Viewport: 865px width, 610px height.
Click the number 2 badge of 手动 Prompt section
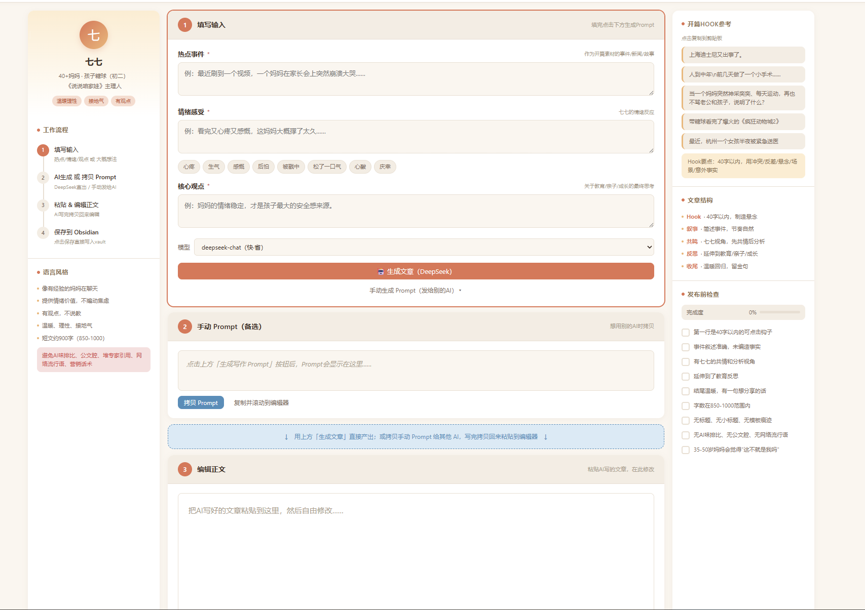pos(185,327)
